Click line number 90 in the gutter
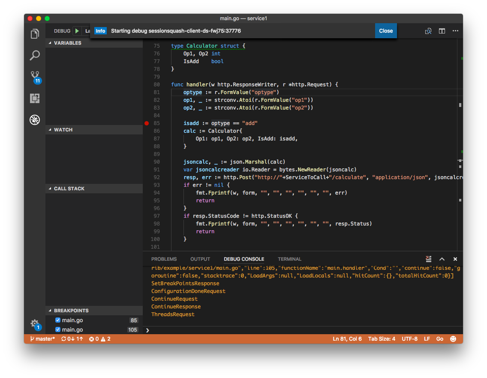 pyautogui.click(x=156, y=162)
